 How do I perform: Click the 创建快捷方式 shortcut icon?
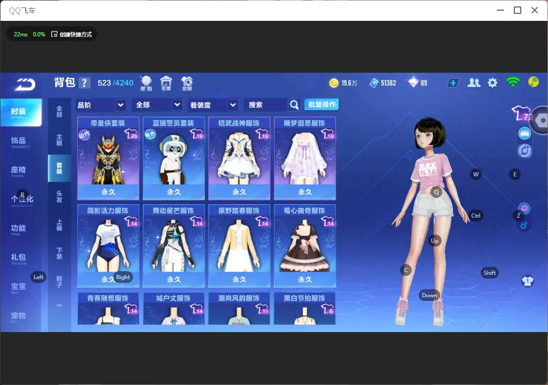(x=54, y=34)
